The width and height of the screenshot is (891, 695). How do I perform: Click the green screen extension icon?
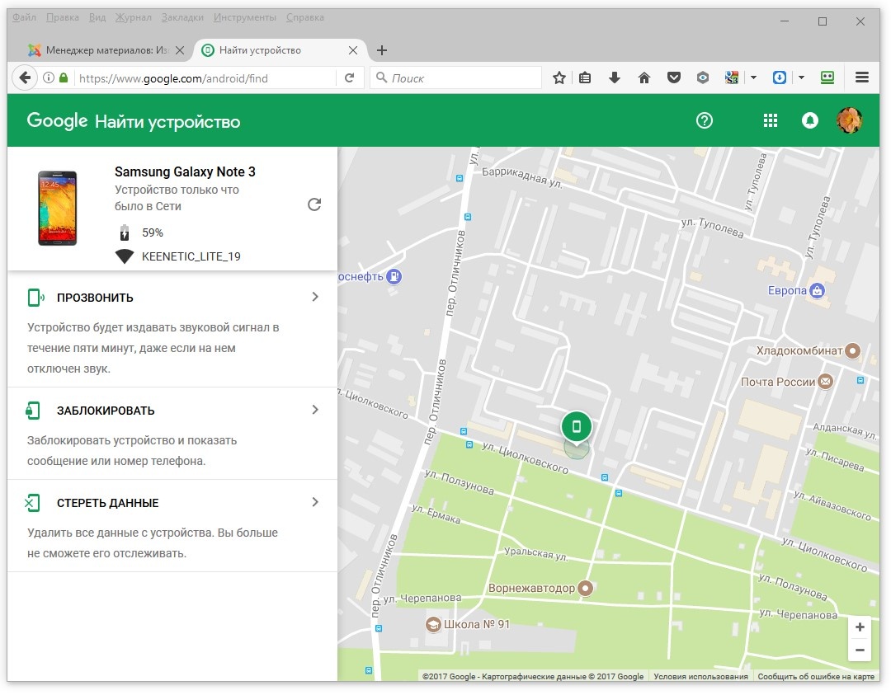tap(827, 77)
